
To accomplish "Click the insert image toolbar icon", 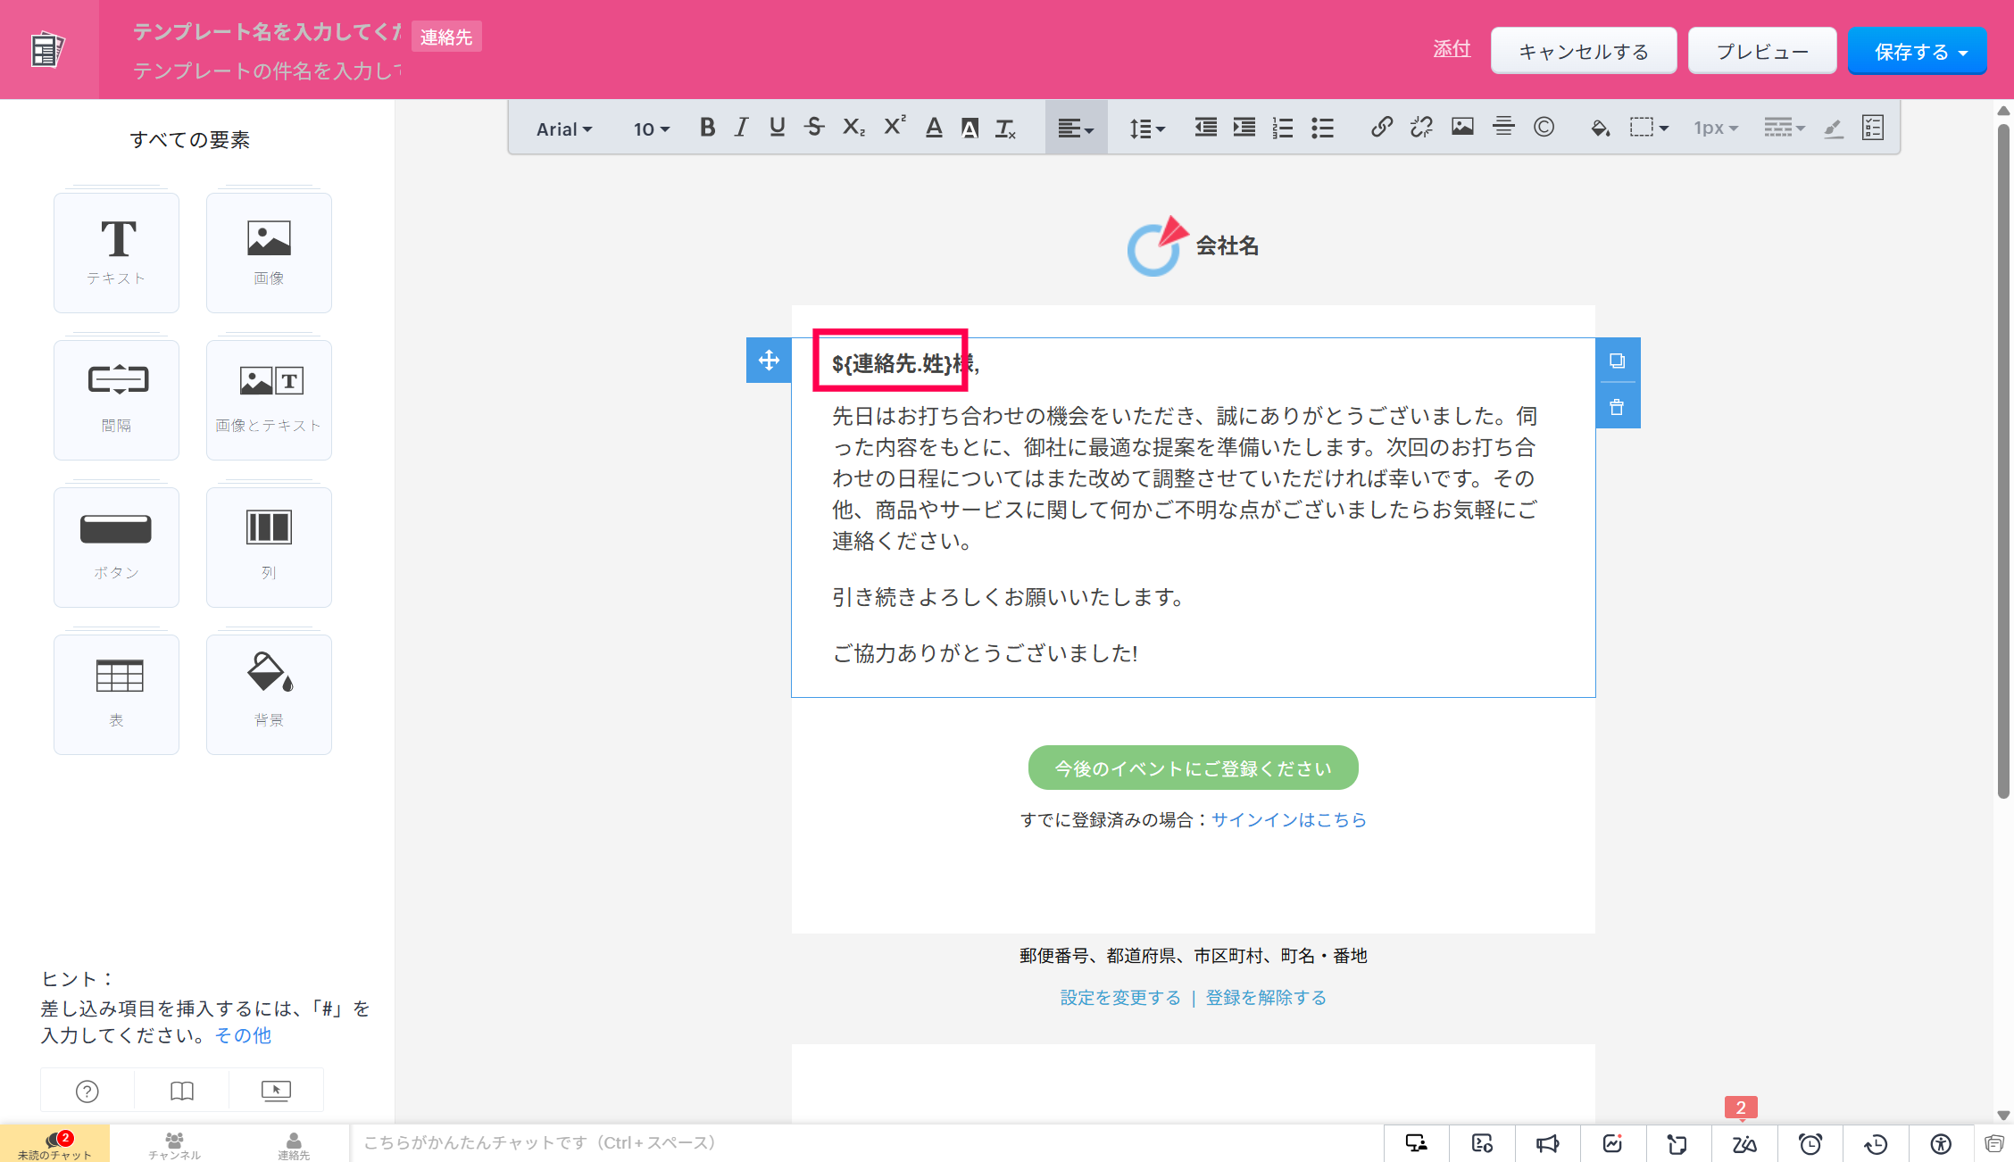I will coord(1462,128).
